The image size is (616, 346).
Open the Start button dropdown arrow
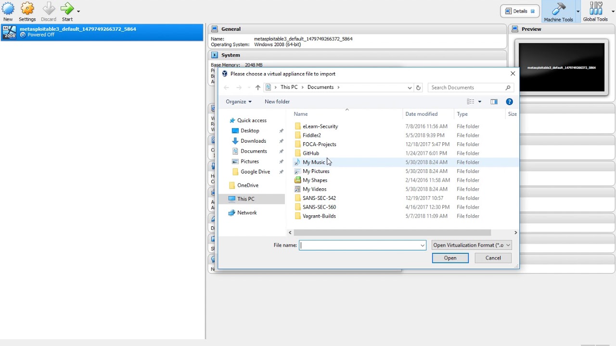(78, 11)
